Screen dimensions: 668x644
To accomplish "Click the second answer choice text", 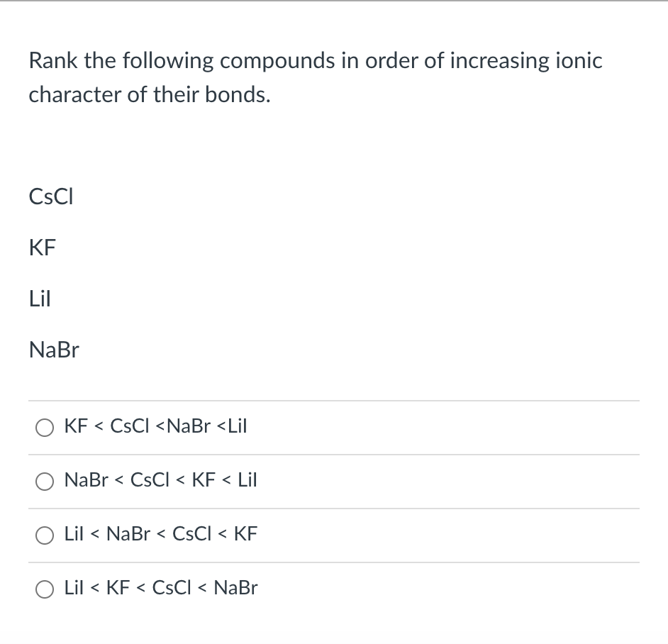I will tap(160, 480).
